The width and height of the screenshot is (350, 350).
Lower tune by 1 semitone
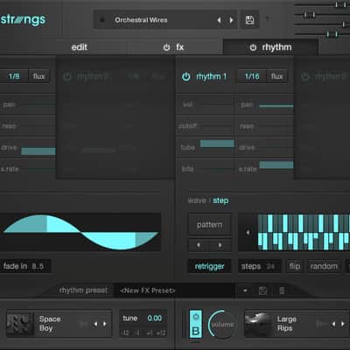(136, 332)
